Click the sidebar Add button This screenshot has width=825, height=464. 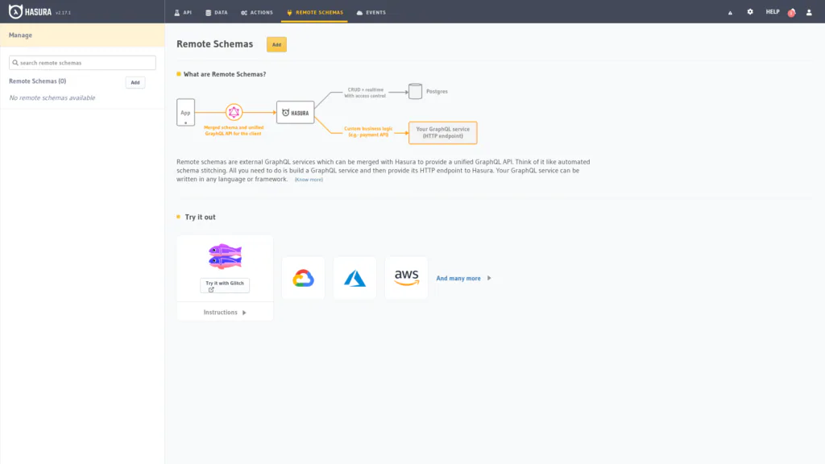point(135,82)
